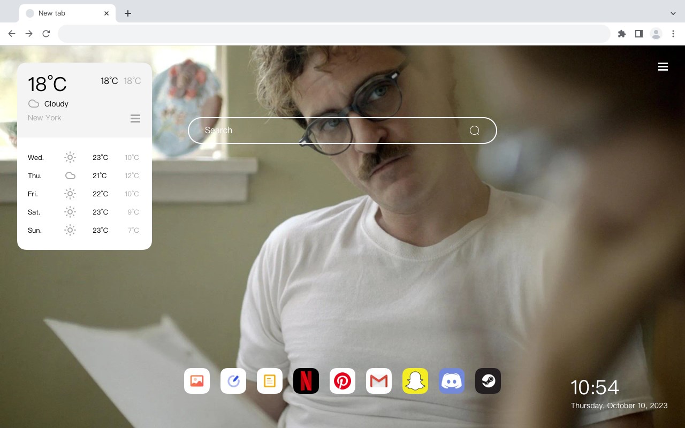Open the photo gallery shortcut icon
The height and width of the screenshot is (428, 685).
197,381
